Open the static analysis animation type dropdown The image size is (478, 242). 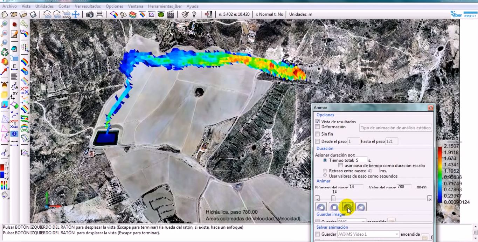tap(396, 128)
